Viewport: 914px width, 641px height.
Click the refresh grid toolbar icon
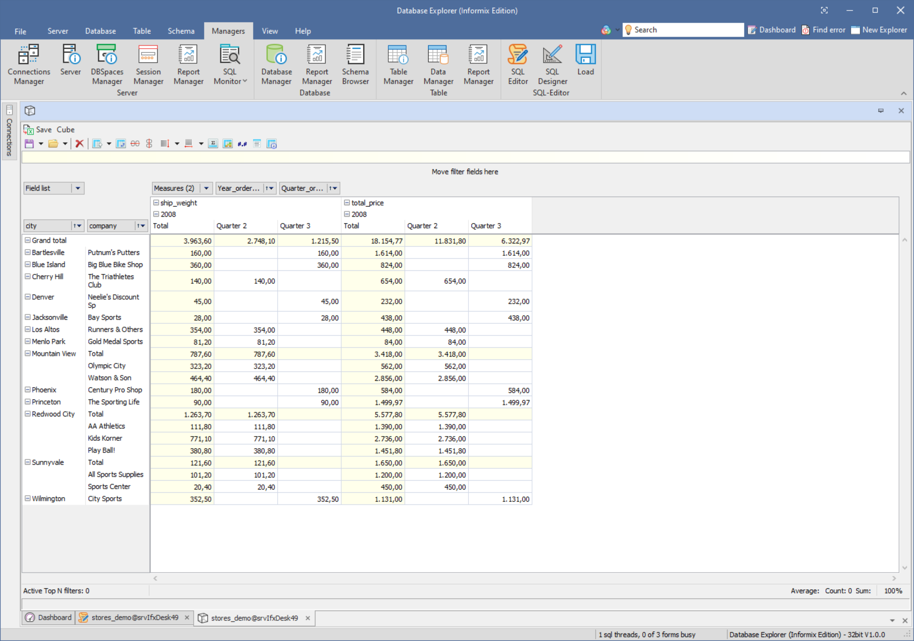click(121, 144)
